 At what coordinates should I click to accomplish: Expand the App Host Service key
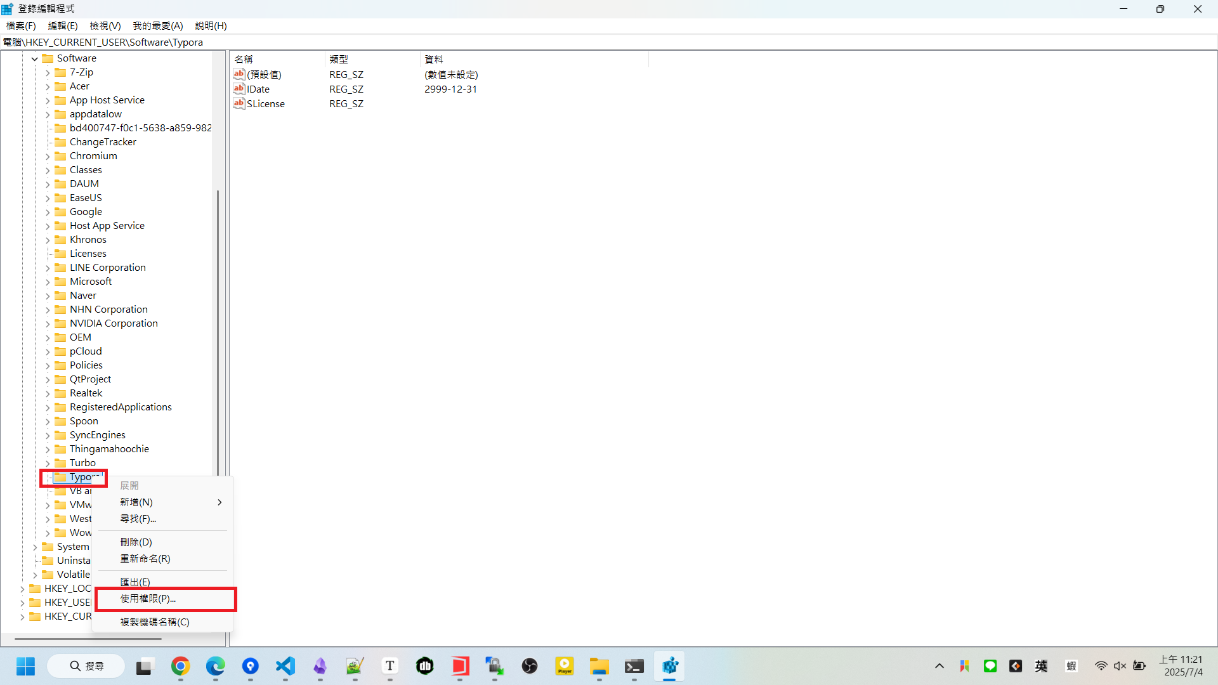click(x=48, y=100)
